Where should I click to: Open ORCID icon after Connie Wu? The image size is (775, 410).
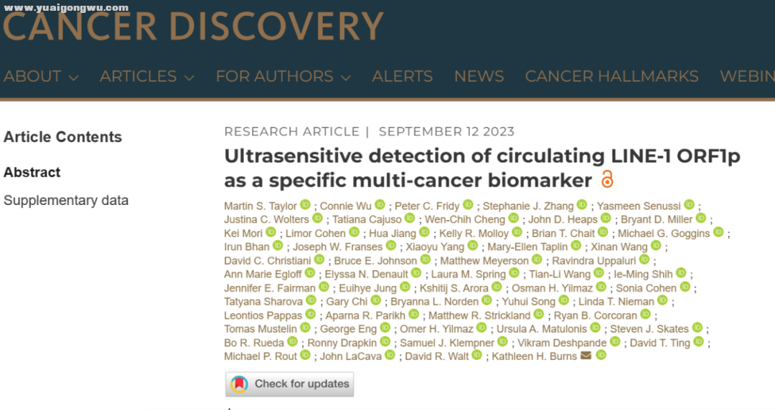point(380,204)
